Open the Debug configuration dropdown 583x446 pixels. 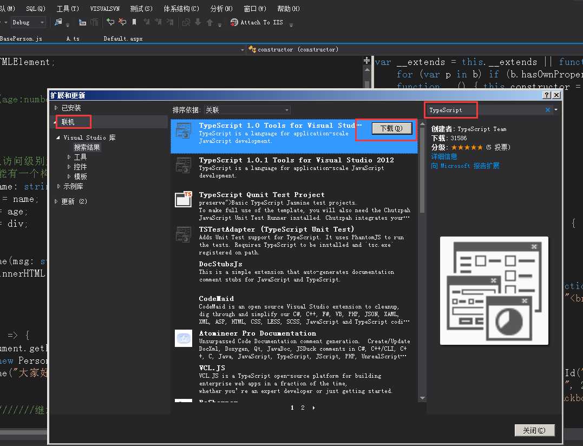tap(28, 22)
